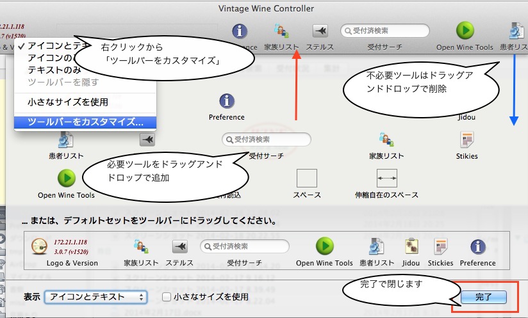Click the Jidou icon in the default set
This screenshot has height=318, width=528.
pyautogui.click(x=411, y=246)
